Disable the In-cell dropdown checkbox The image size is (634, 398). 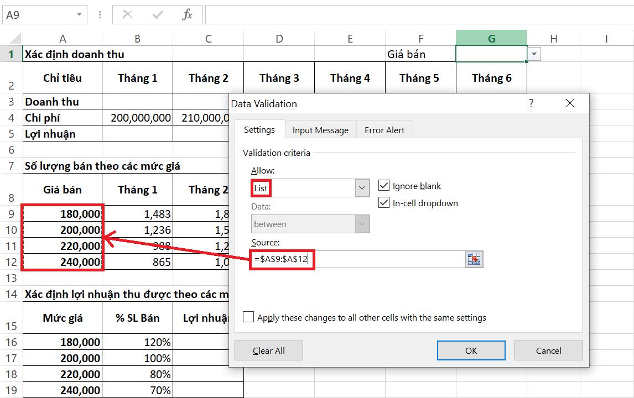384,203
